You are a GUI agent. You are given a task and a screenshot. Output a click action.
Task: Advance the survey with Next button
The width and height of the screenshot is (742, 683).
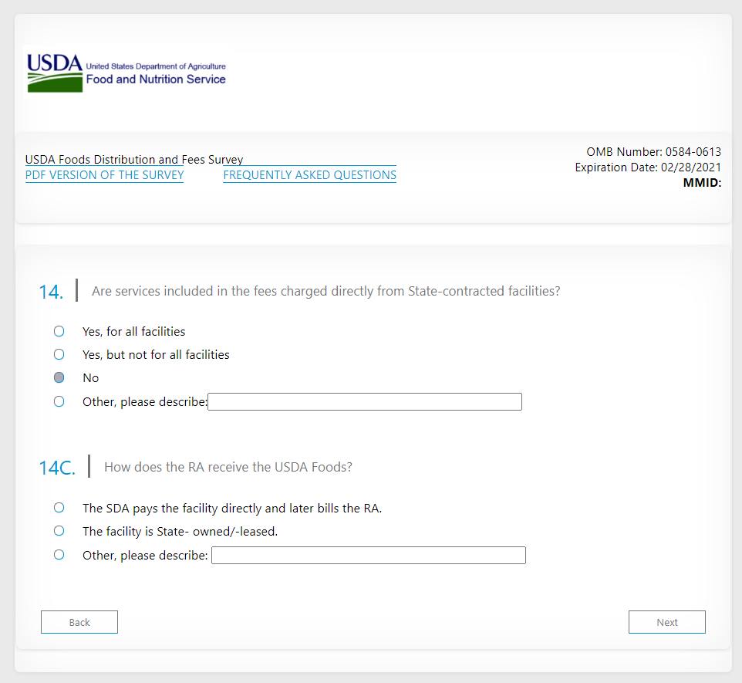666,622
